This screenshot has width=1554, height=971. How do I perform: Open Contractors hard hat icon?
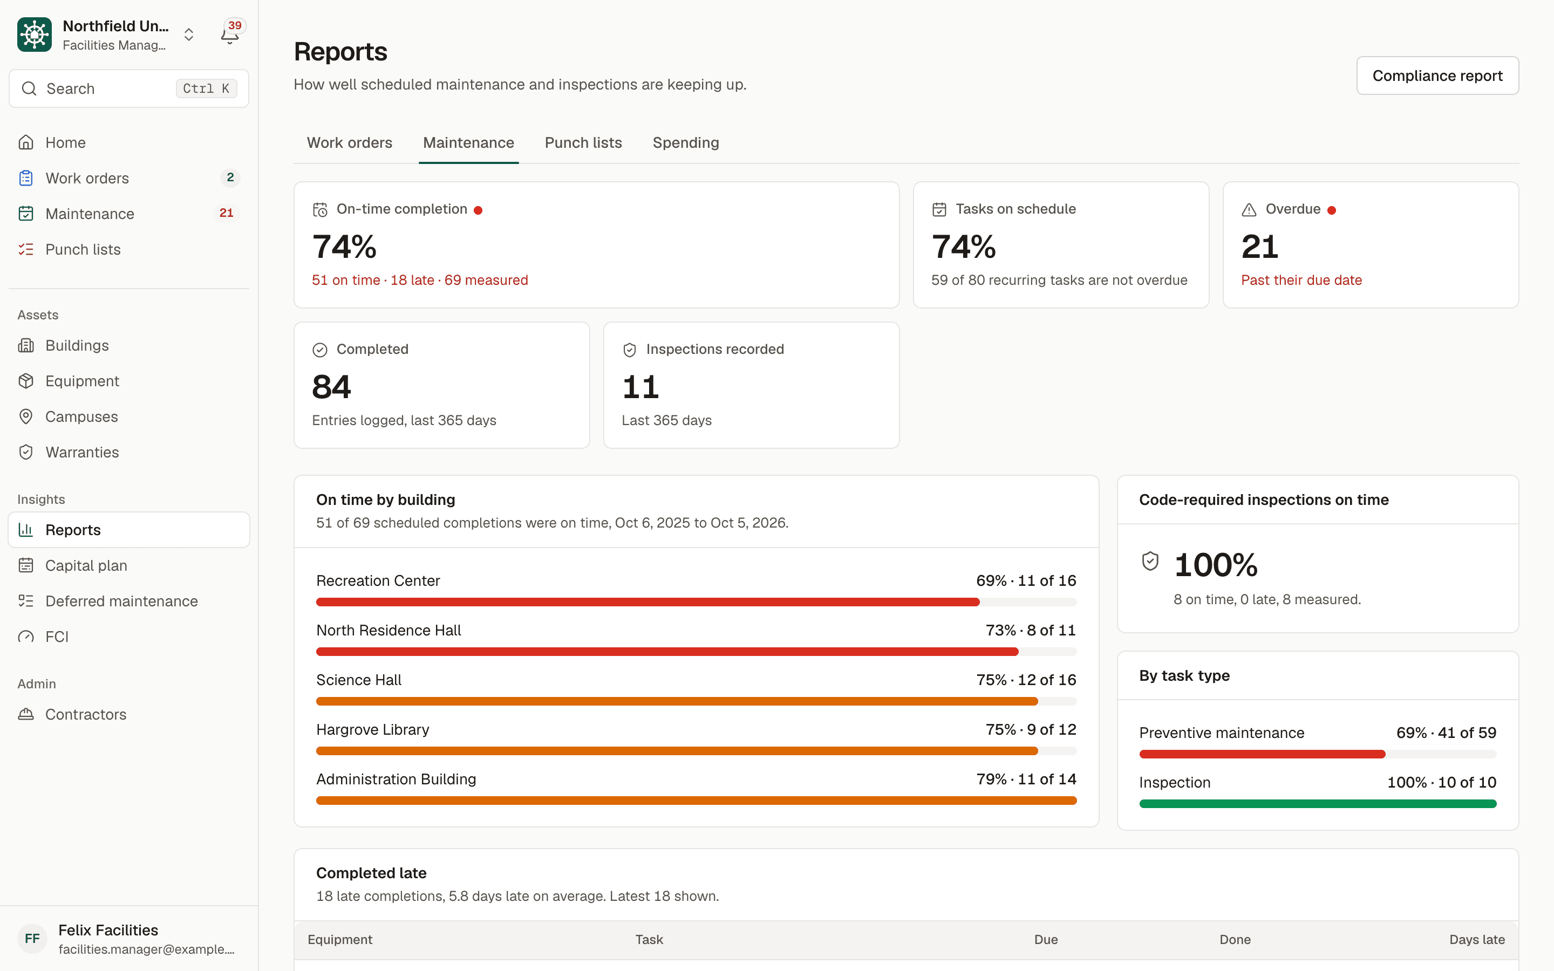point(26,714)
